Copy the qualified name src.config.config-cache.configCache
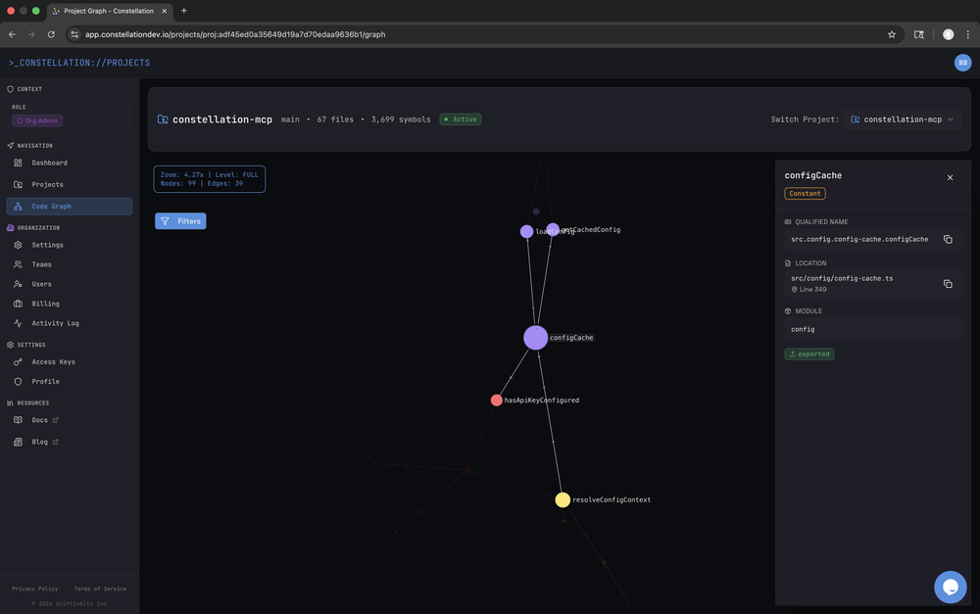Image resolution: width=980 pixels, height=614 pixels. 948,238
